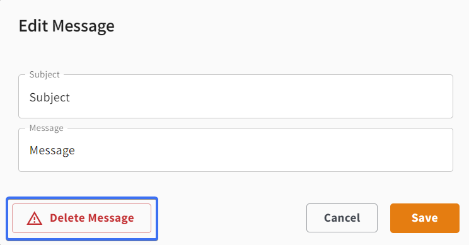Viewport: 469px width, 245px height.
Task: Focus the Message input field
Action: point(236,150)
